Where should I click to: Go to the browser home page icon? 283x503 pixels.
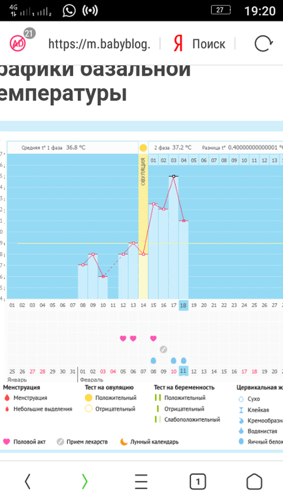coord(254,481)
